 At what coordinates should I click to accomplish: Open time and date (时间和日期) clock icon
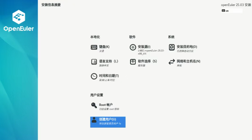94,76
